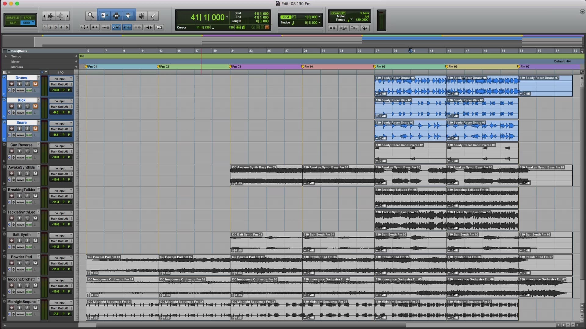Image resolution: width=586 pixels, height=329 pixels.
Task: Select the MidnightSequnc track name
Action: tap(21, 302)
